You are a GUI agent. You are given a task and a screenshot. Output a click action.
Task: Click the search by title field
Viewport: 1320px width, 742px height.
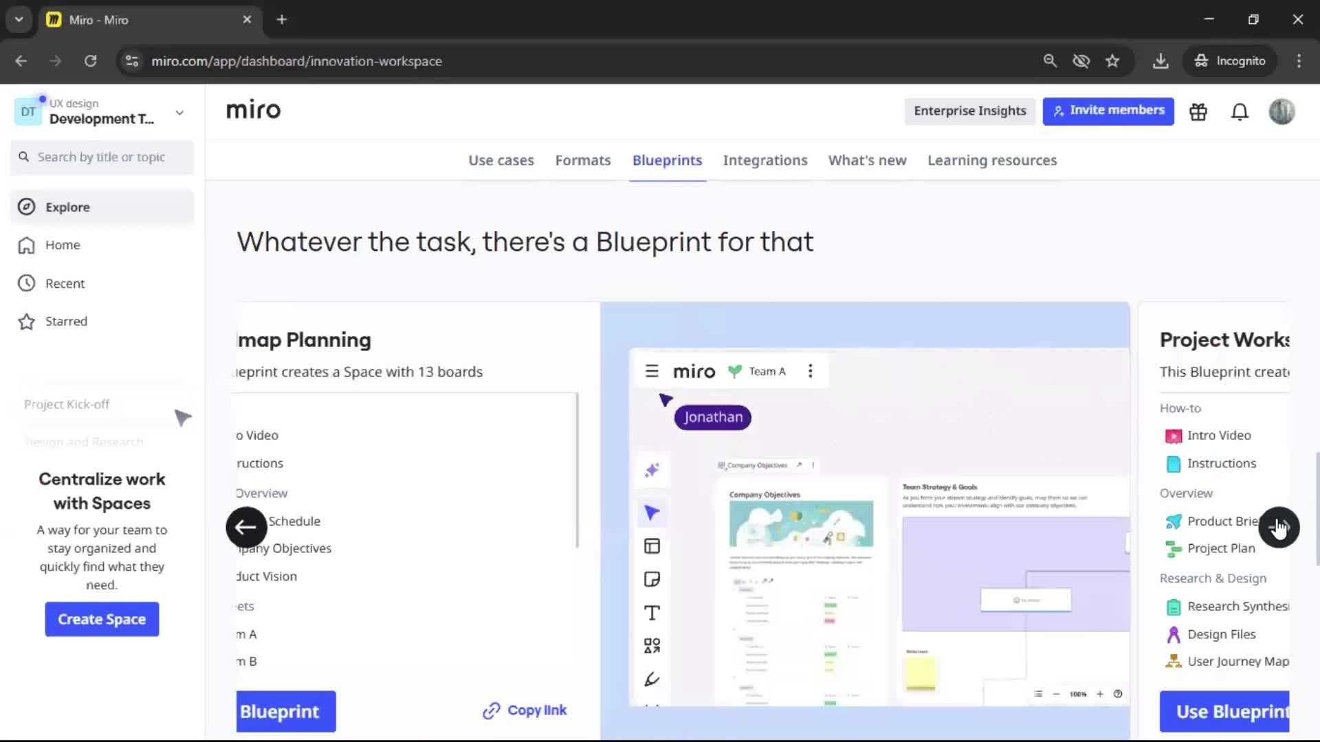[x=102, y=157]
